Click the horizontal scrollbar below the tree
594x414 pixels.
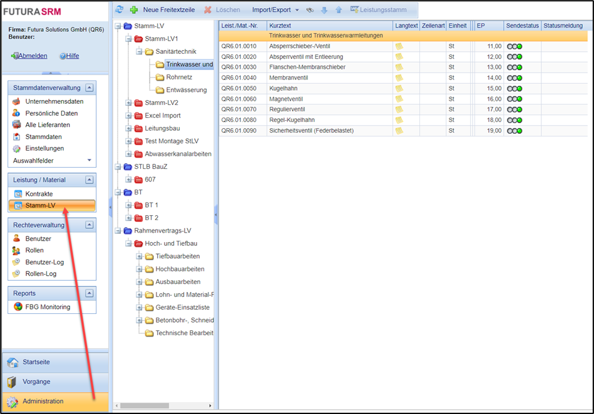[144, 405]
